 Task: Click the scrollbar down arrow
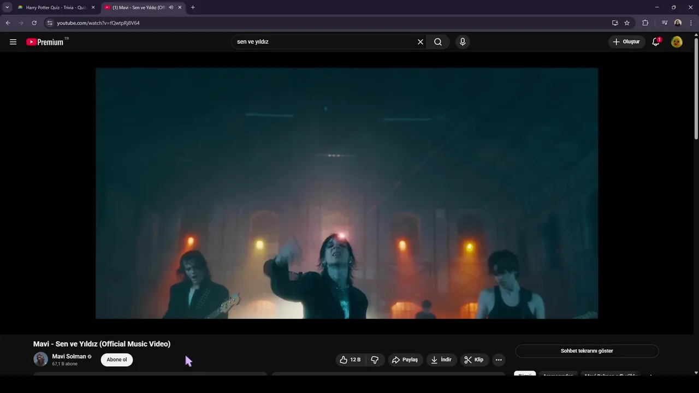pos(696,373)
